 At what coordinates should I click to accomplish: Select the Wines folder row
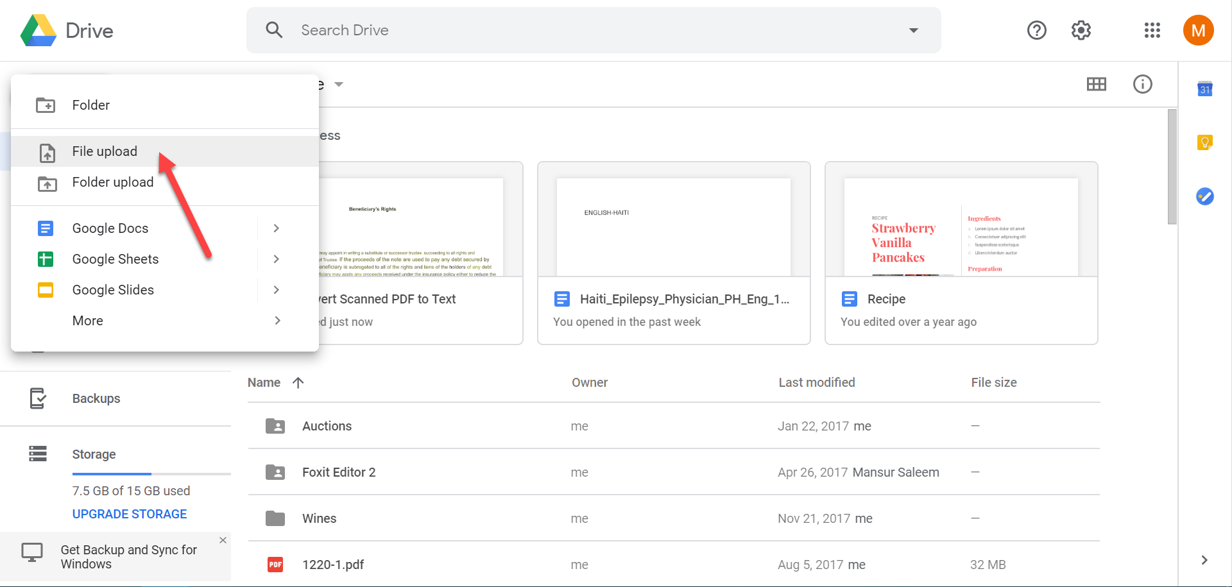(674, 518)
